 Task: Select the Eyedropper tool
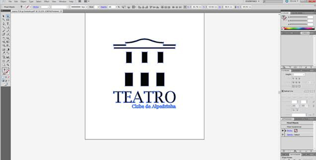(4, 53)
